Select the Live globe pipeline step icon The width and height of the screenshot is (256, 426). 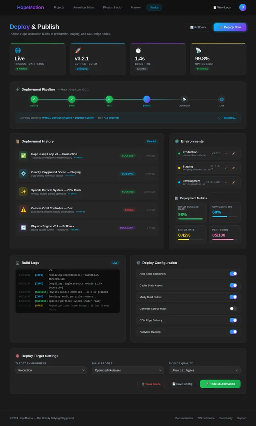tap(222, 99)
